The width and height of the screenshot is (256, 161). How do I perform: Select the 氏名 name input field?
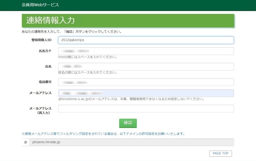pyautogui.click(x=146, y=67)
